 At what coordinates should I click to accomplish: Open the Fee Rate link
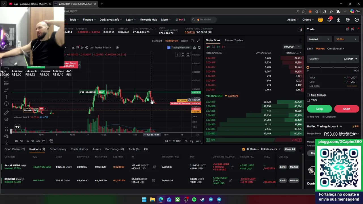313,117
